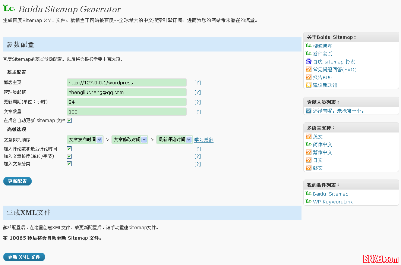401x265 pixels.
Task: Click the LC icon next to 简体中文
Action: 309,144
